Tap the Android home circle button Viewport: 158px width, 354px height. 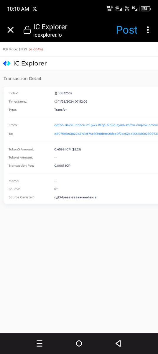click(x=79, y=343)
